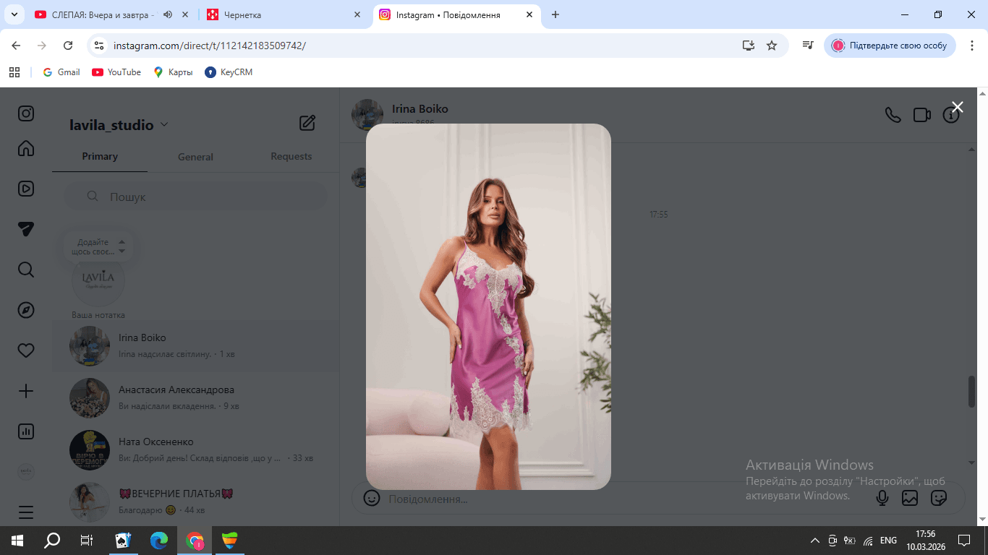Bookmark this page with the star icon

[x=772, y=46]
